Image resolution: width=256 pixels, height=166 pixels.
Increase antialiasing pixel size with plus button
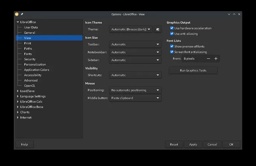(216, 59)
